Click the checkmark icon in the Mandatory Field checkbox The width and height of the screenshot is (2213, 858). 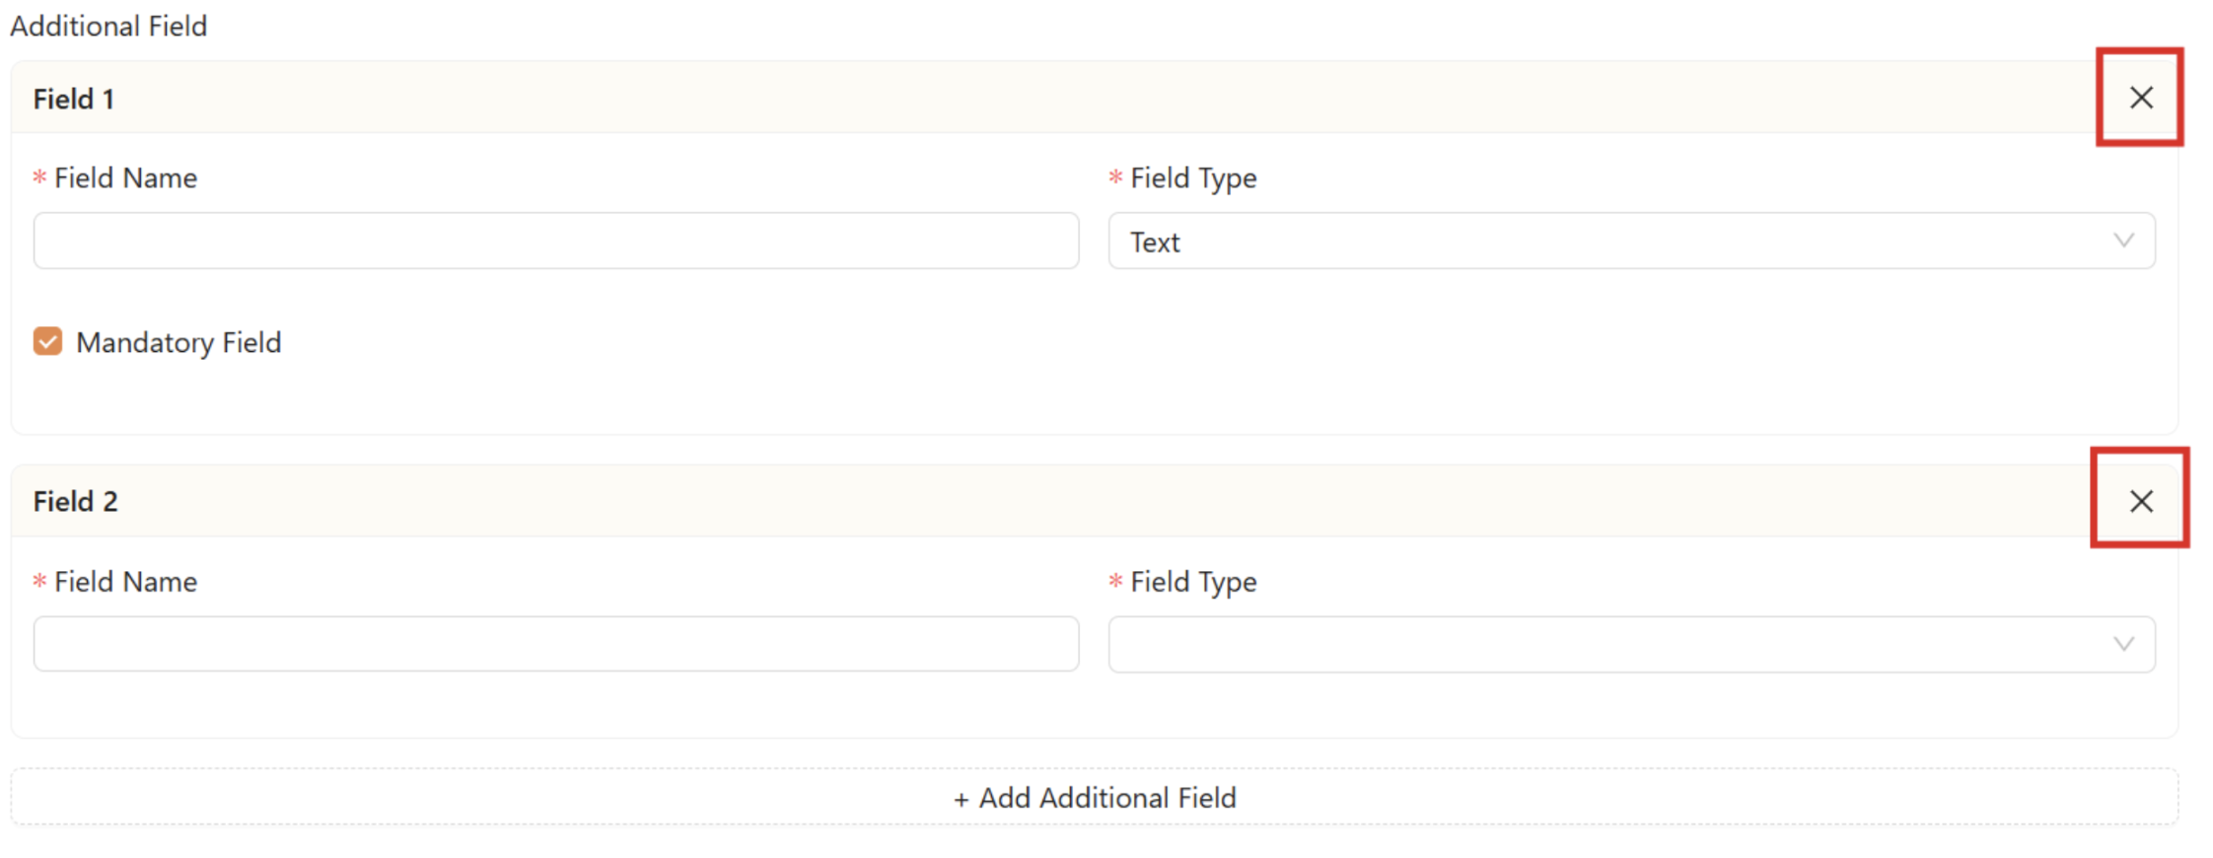pos(46,342)
